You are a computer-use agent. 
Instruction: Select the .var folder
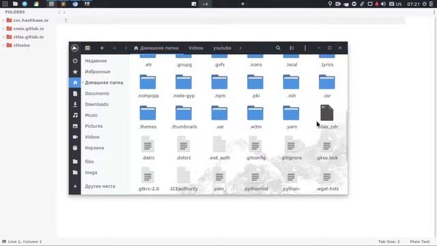click(219, 118)
